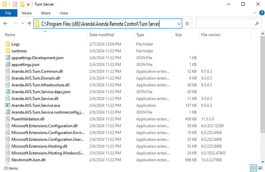
Task: Select Aranda.AVS.Turn.Infrastructure.dll file icon
Action: tap(8, 85)
